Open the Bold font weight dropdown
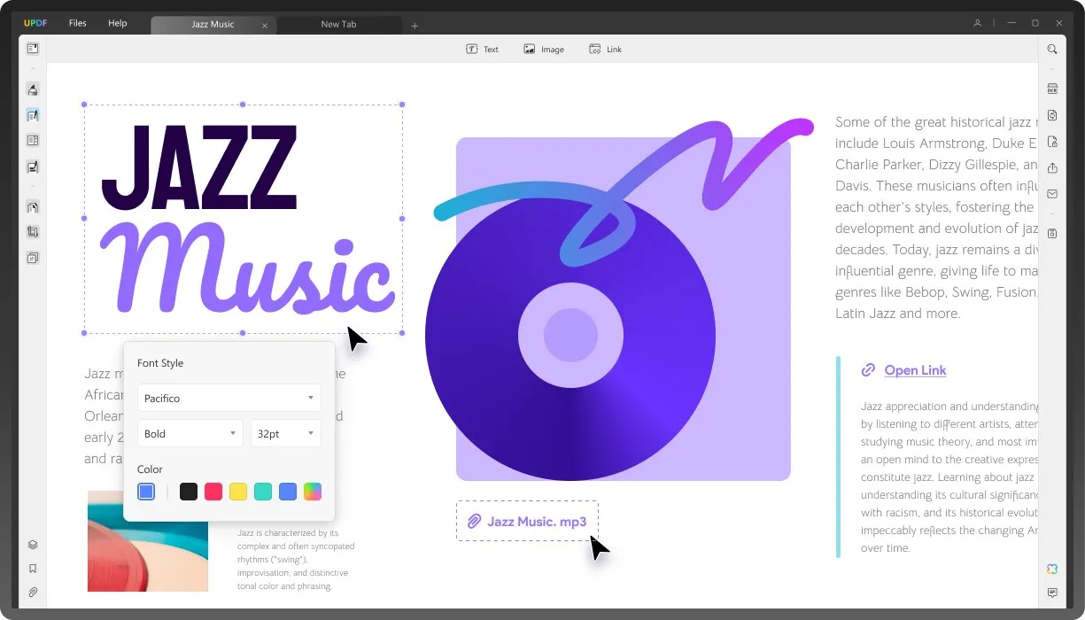This screenshot has height=620, width=1085. (190, 433)
